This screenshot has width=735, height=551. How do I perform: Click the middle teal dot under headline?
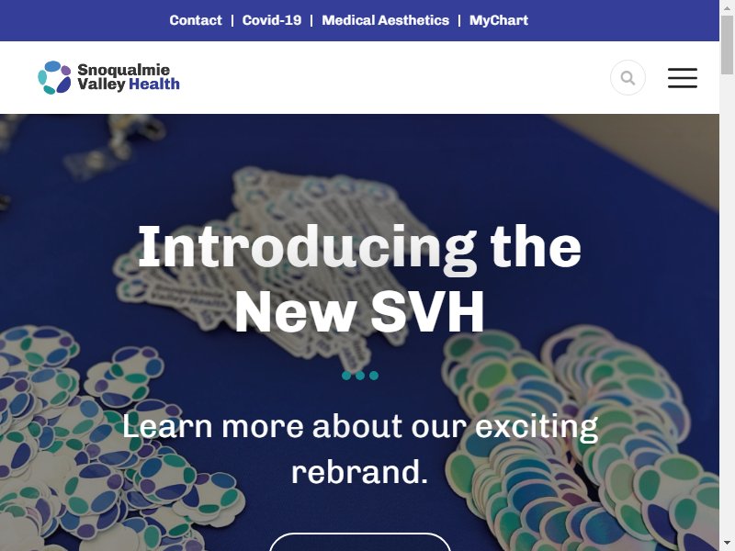coord(360,376)
